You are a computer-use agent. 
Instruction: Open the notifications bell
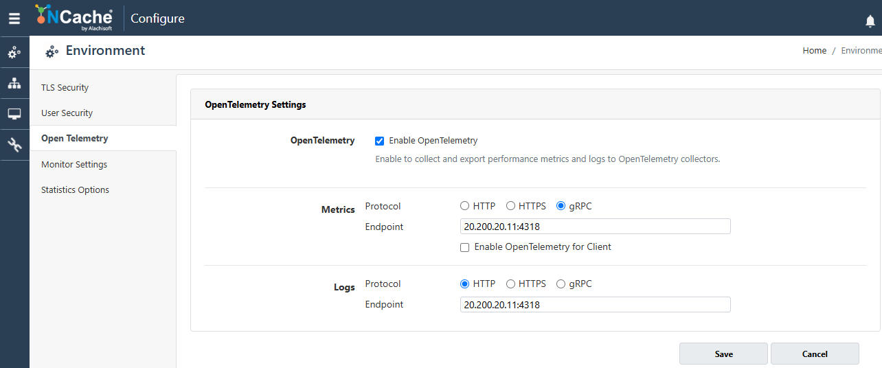(870, 21)
